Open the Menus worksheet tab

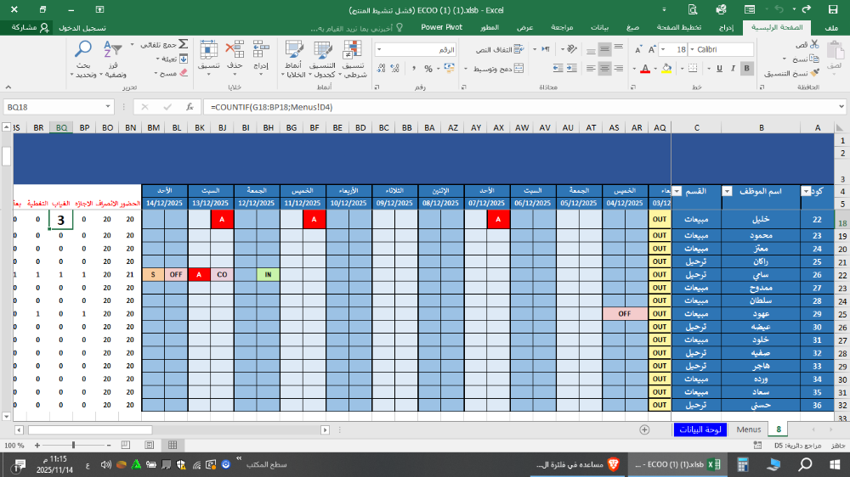tap(748, 429)
